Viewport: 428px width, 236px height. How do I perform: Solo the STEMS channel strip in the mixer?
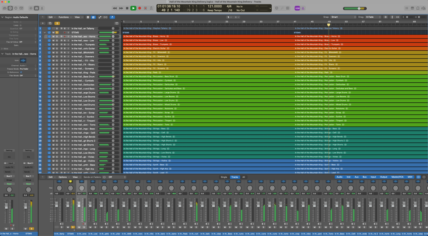(73, 227)
